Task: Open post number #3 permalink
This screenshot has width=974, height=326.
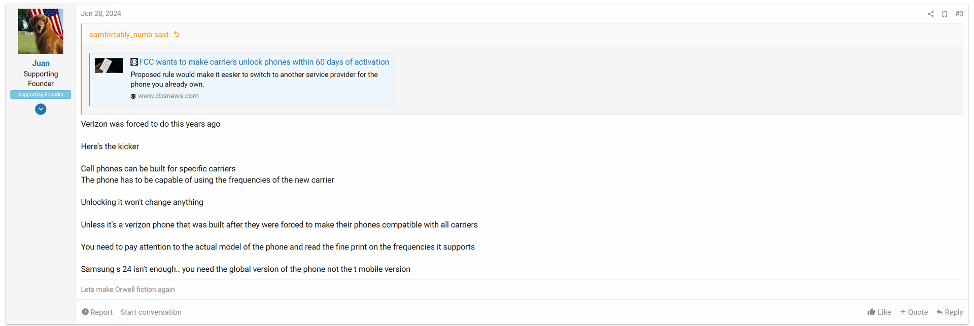Action: tap(959, 14)
